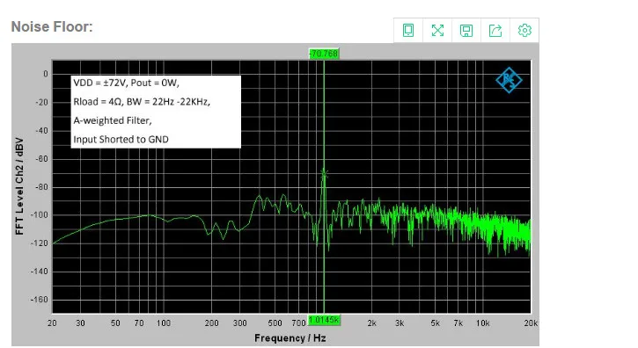Click the -70.768 marker value label
This screenshot has height=348, width=638.
pos(324,54)
